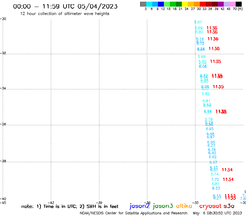246x216 pixels.
Task: Click the wave height value '6.62'
Action: click(x=212, y=157)
